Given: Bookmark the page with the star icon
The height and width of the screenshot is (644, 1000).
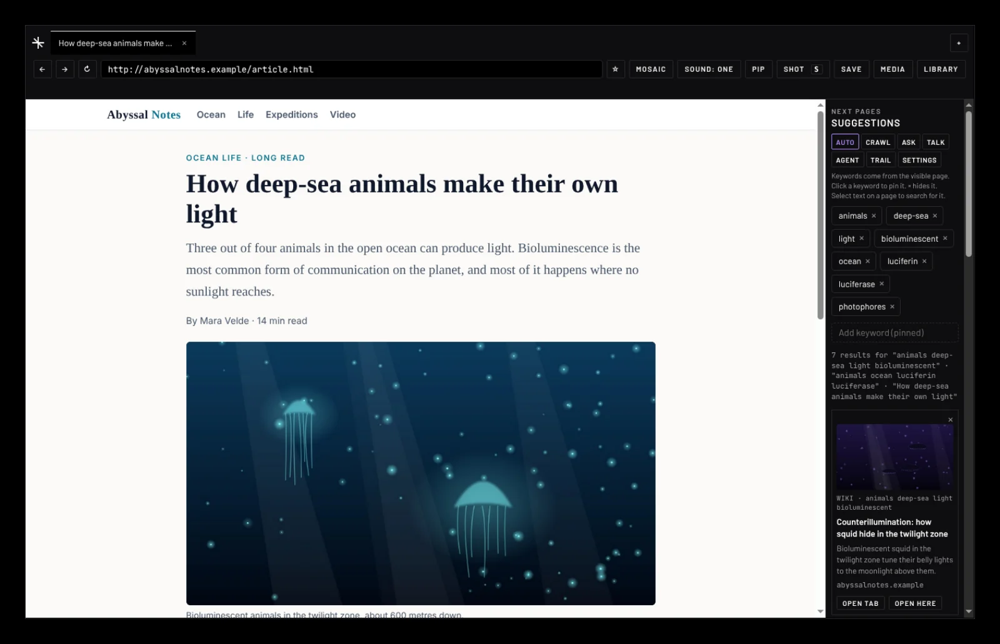Looking at the screenshot, I should pos(615,69).
